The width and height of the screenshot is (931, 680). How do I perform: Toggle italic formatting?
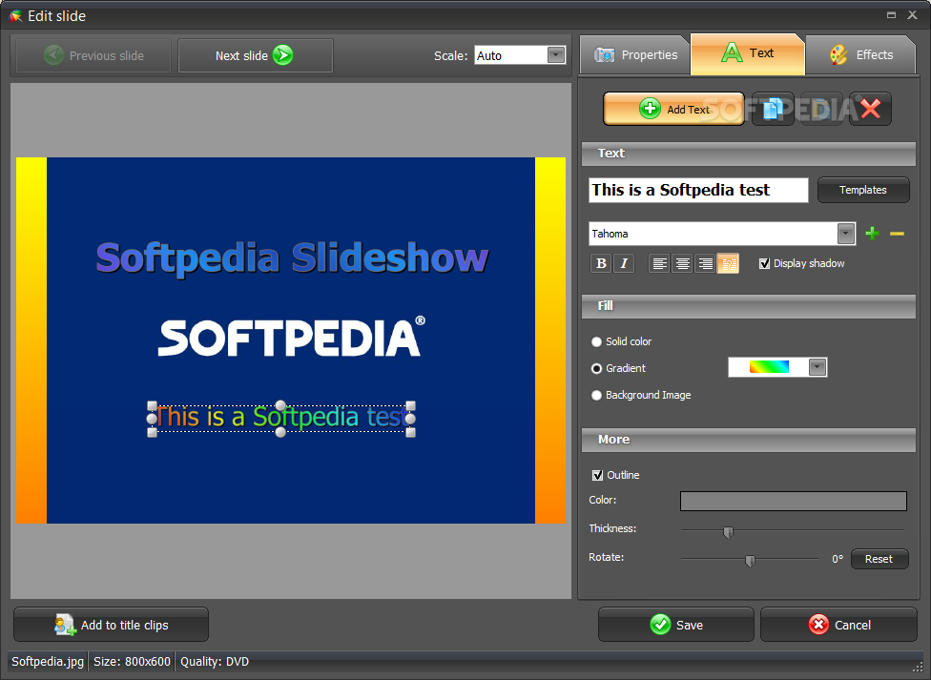tap(624, 263)
